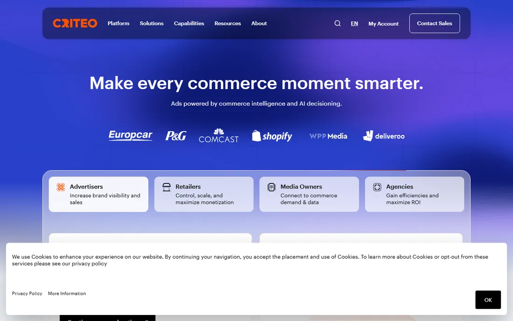This screenshot has width=513, height=321.
Task: Open the Resources menu
Action: pos(228,23)
